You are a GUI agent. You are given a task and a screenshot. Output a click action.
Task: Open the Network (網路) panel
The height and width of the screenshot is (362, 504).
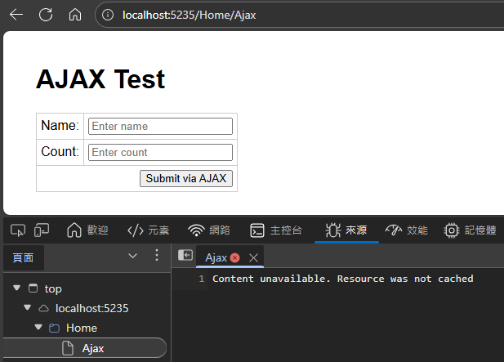209,230
